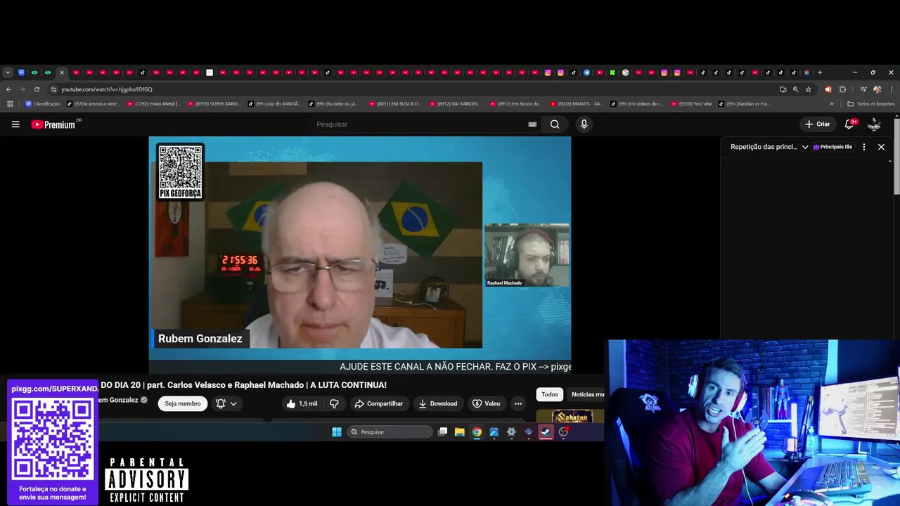Screen dimensions: 900x506
Task: Open '(8159) SUPER XAND...' bookmark
Action: (x=214, y=104)
